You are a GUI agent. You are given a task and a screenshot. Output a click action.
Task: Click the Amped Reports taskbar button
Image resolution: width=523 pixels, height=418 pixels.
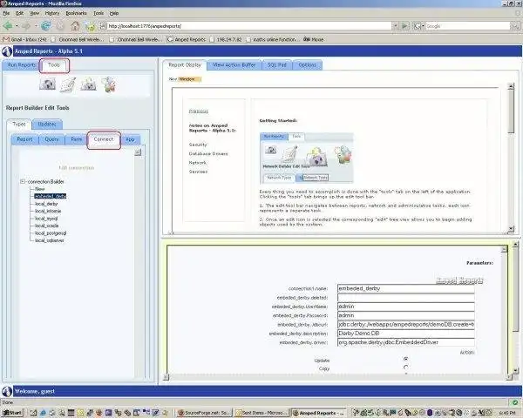[318, 413]
